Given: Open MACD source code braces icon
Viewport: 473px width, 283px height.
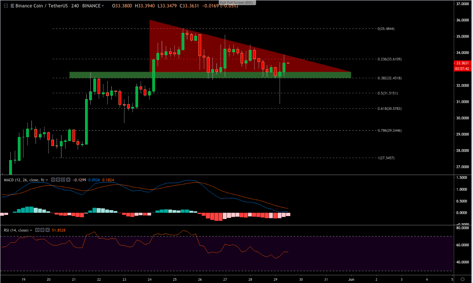Looking at the screenshot, I should 63,180.
